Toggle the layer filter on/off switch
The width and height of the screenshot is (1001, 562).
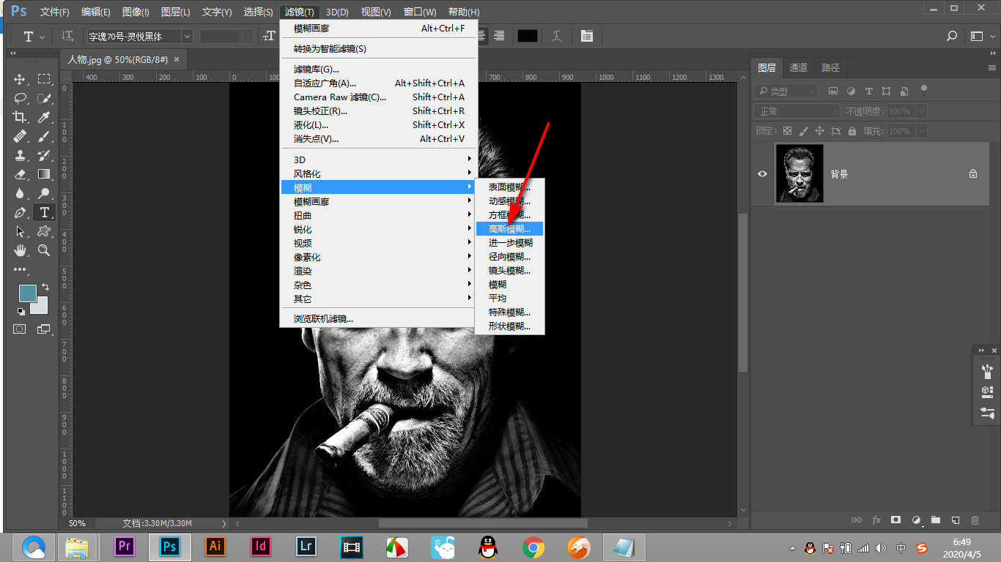coord(924,90)
